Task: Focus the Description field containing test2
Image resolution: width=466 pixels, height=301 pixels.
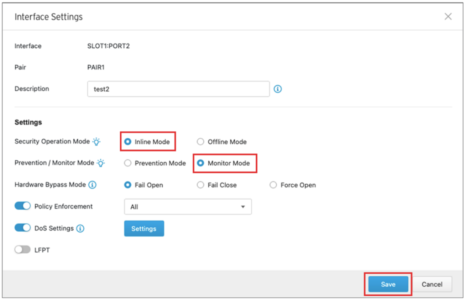Action: (x=178, y=89)
